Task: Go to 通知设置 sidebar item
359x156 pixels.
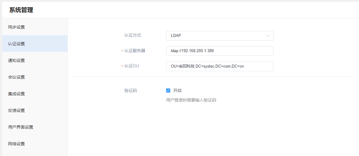Action: coord(16,60)
